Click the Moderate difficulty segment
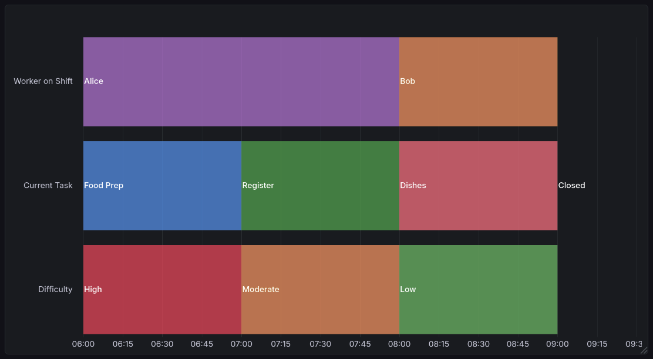653x359 pixels. (320, 290)
